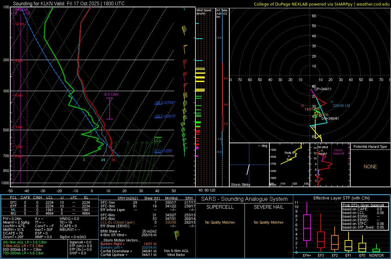The height and width of the screenshot is (259, 391).
Task: Click the "UP=344/11" hodograph label
Action: point(323,89)
